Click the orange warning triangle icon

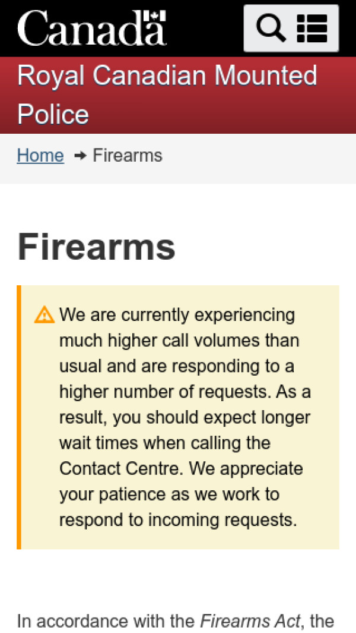click(x=44, y=315)
